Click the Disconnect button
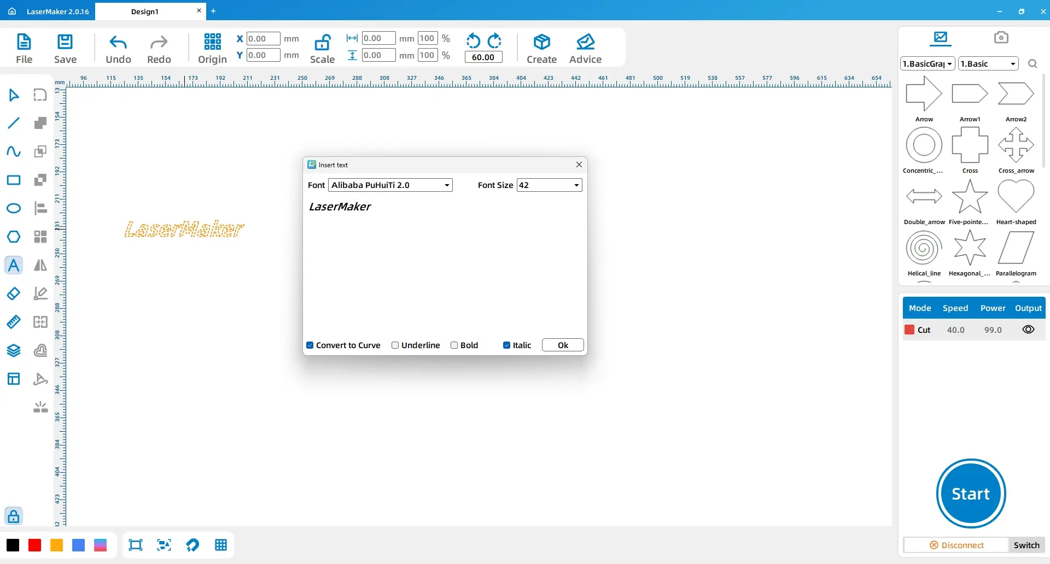This screenshot has width=1050, height=564. tap(956, 545)
